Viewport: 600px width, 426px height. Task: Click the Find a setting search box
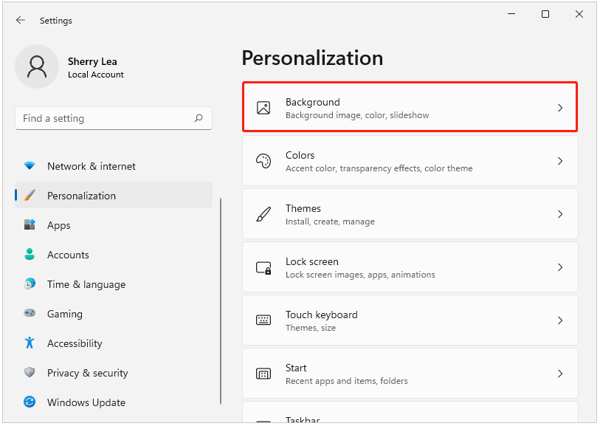click(114, 118)
